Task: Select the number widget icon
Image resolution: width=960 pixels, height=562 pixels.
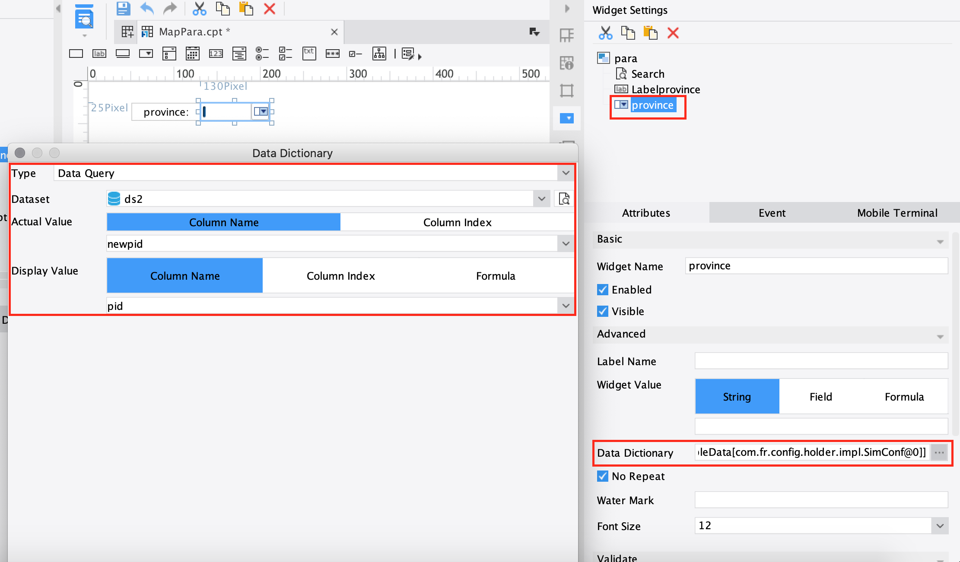Action: (x=216, y=54)
